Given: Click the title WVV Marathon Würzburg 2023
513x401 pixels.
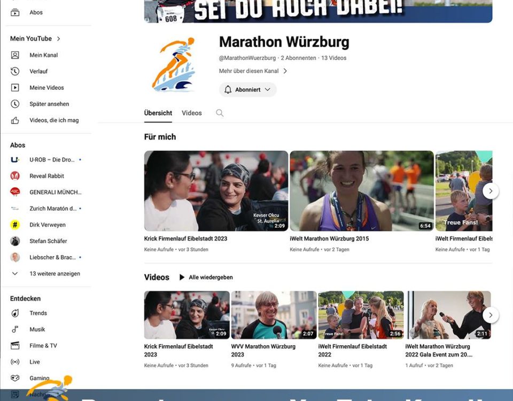Looking at the screenshot, I should (x=263, y=350).
